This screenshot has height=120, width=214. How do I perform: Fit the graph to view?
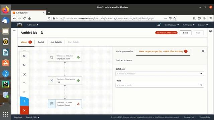coord(24,74)
